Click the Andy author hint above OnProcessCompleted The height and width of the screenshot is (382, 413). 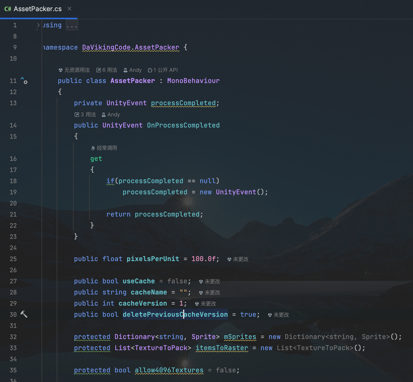pyautogui.click(x=111, y=115)
